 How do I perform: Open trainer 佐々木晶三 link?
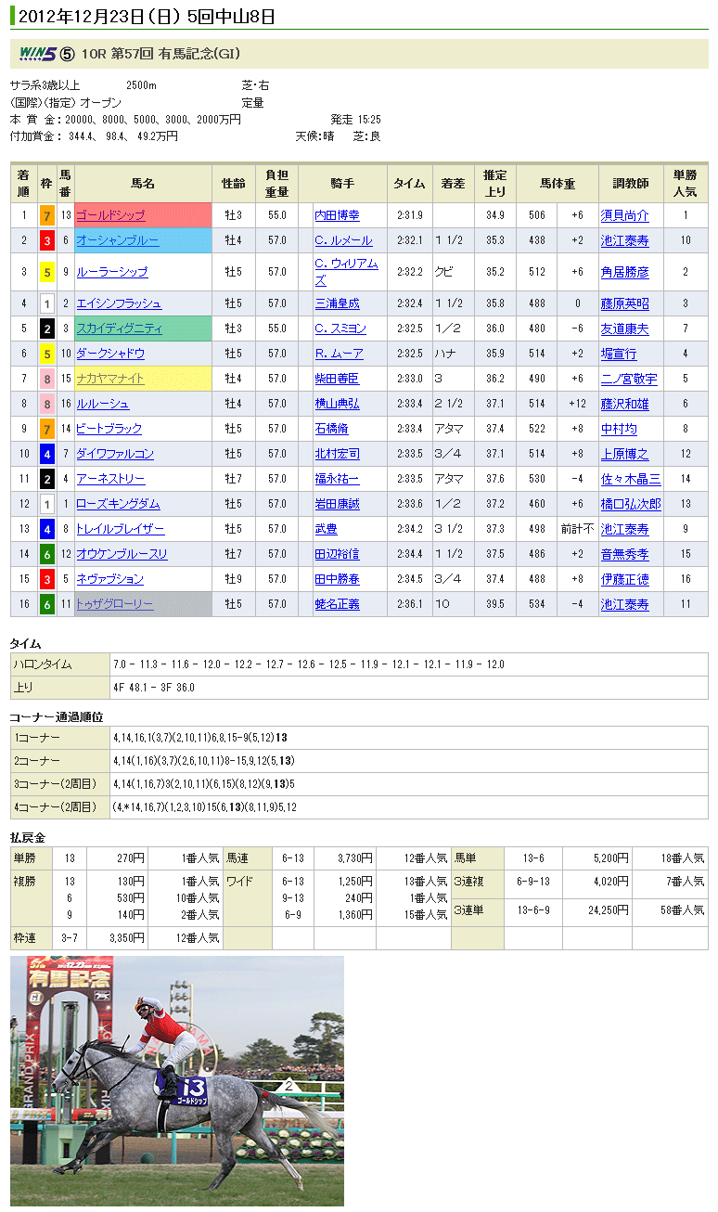(x=631, y=479)
